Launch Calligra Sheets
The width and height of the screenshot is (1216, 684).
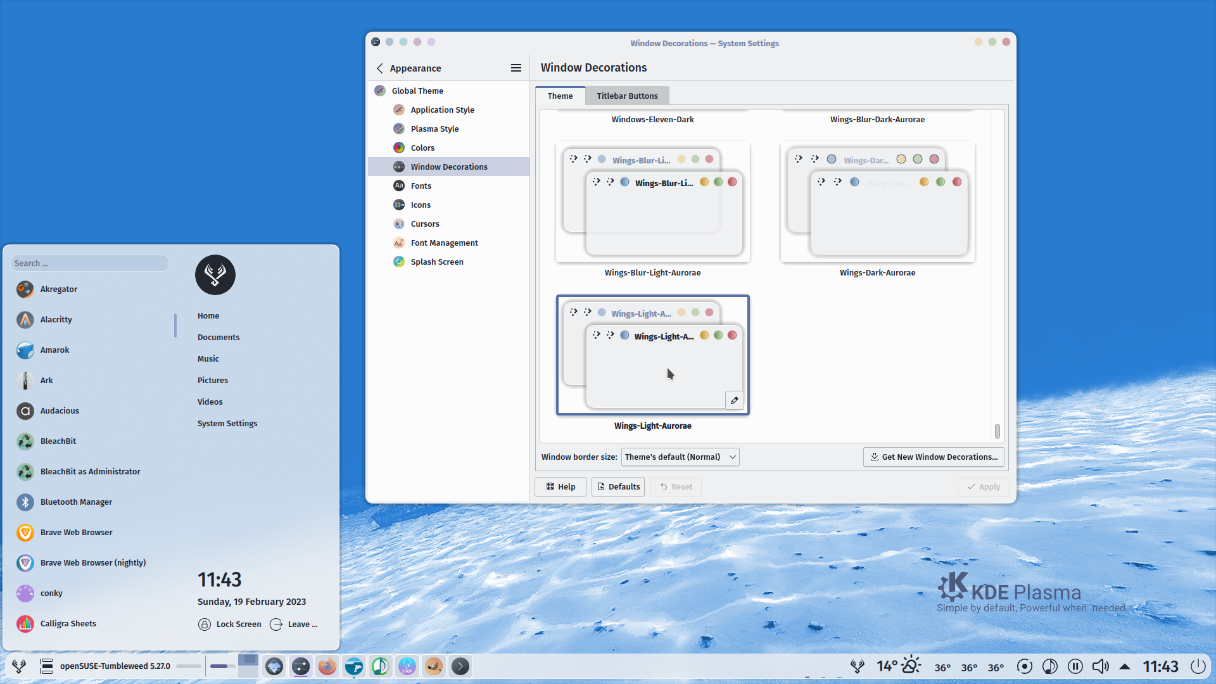tap(91, 624)
